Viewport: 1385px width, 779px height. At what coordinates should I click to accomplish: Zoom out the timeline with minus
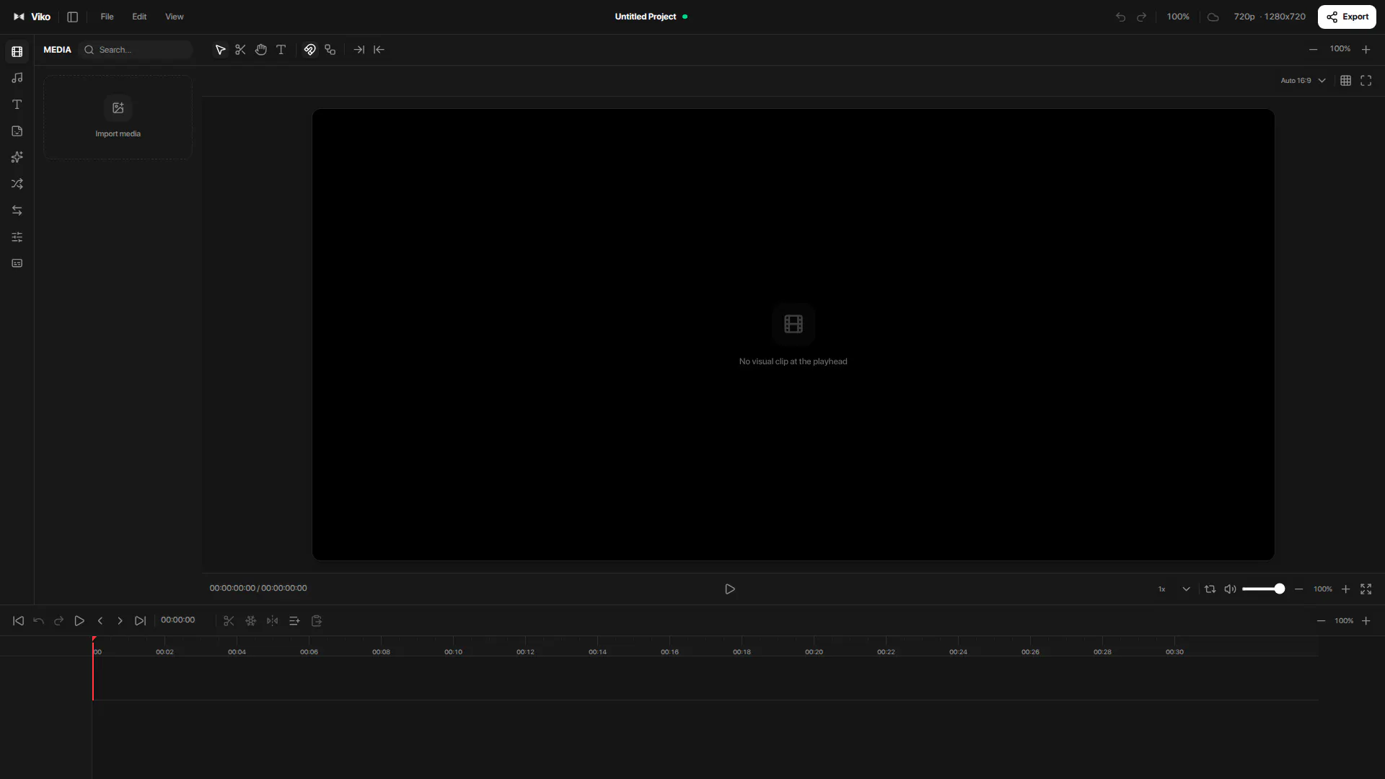1321,621
